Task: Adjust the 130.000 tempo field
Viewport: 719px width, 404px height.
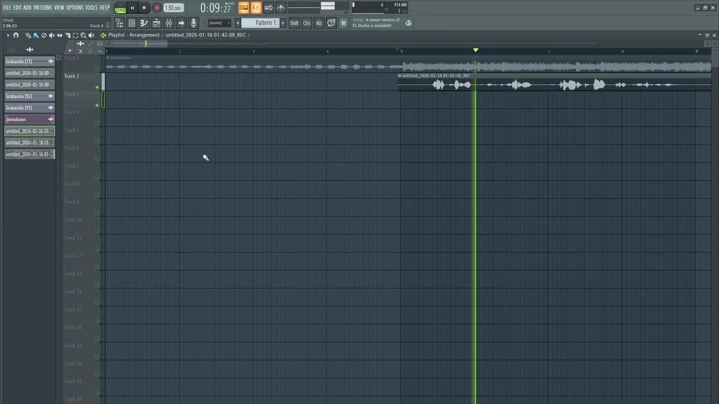Action: coord(174,8)
